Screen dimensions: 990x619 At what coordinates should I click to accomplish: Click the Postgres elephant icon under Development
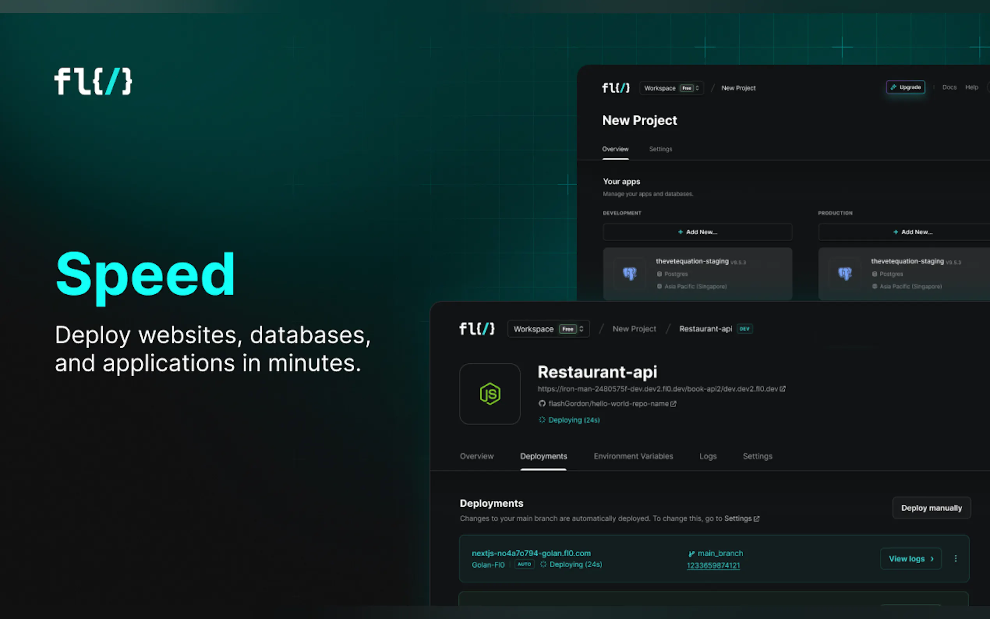point(629,274)
